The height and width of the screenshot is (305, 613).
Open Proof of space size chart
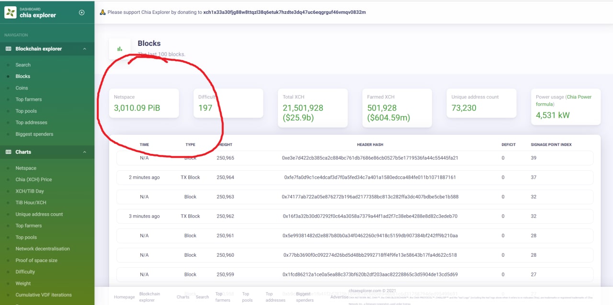click(x=36, y=261)
